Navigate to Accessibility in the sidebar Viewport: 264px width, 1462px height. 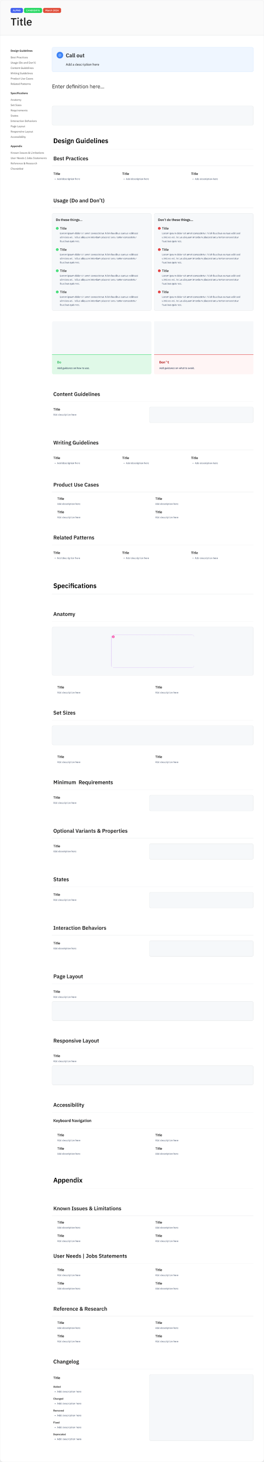coord(18,137)
